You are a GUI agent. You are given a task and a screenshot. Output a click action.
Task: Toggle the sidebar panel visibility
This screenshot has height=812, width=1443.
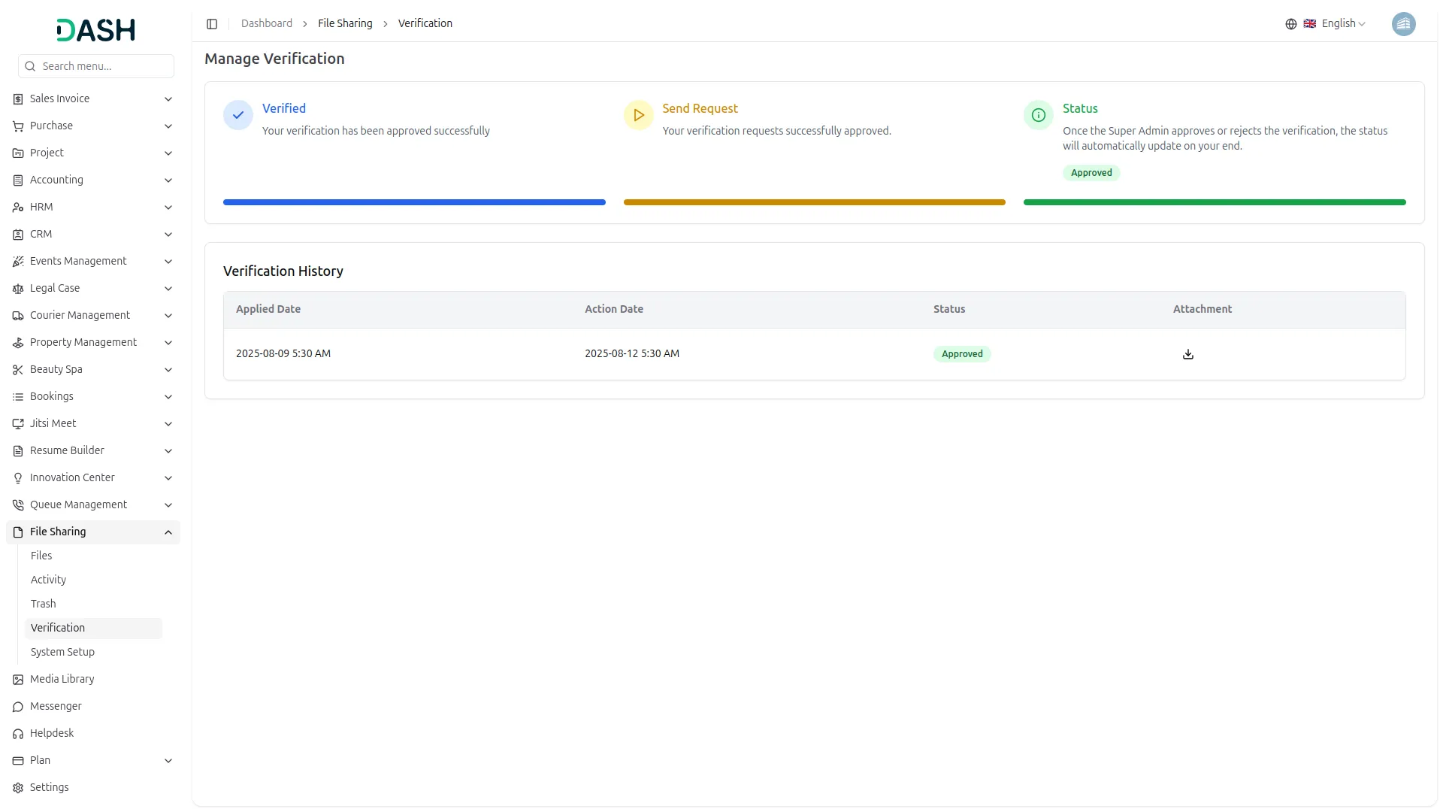212,23
